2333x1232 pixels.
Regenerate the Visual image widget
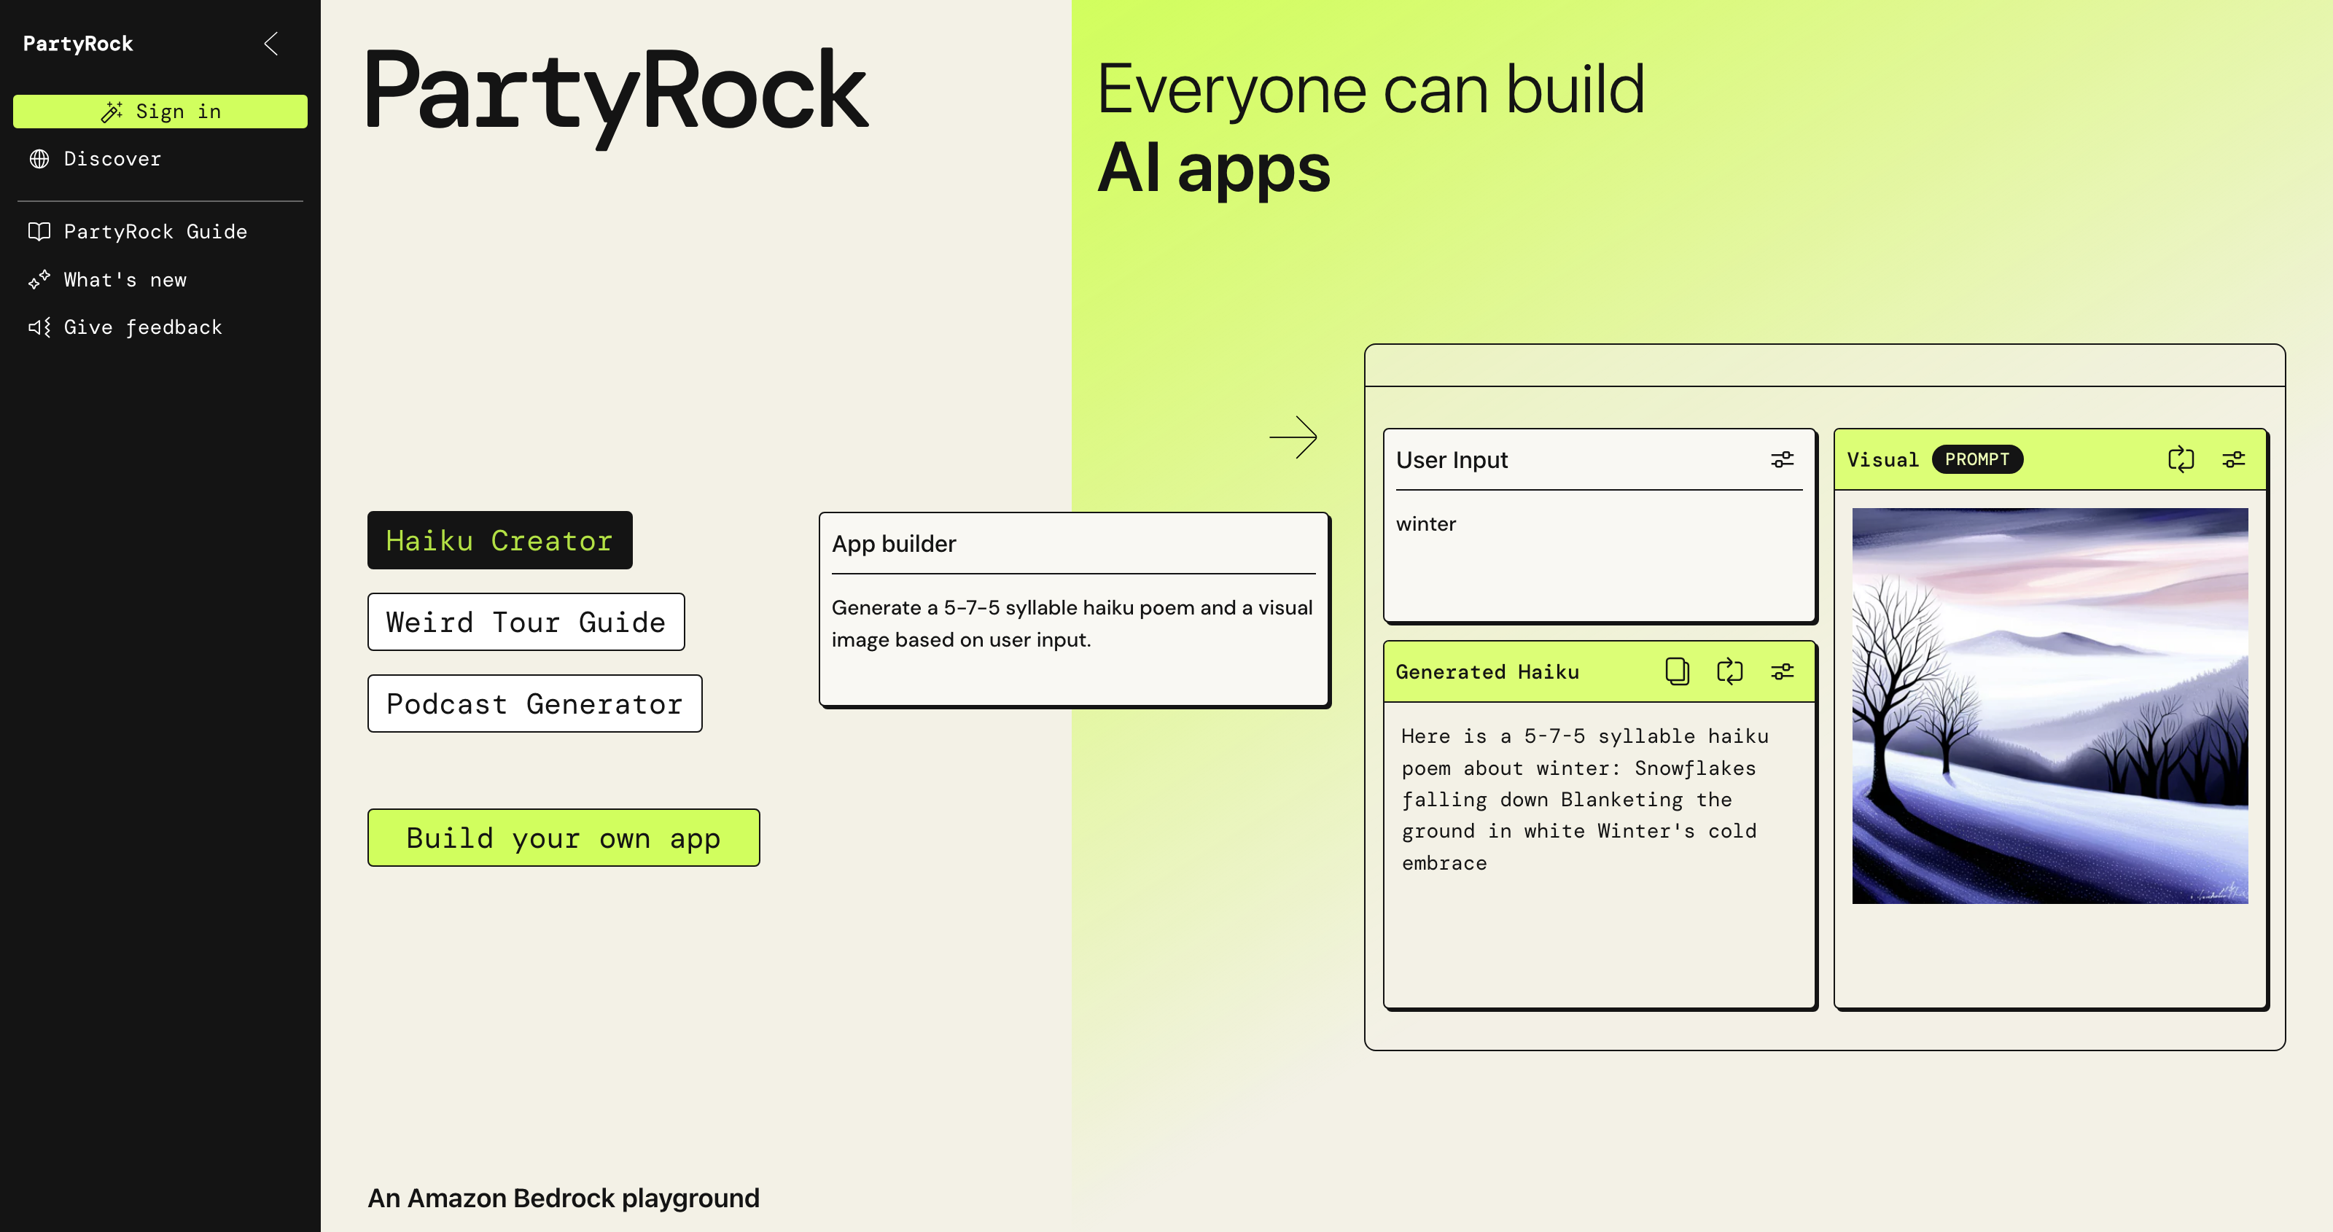[x=2181, y=460]
